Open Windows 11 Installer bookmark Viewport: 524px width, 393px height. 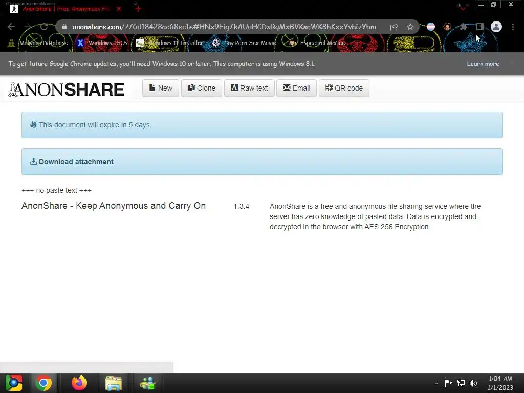[x=170, y=43]
